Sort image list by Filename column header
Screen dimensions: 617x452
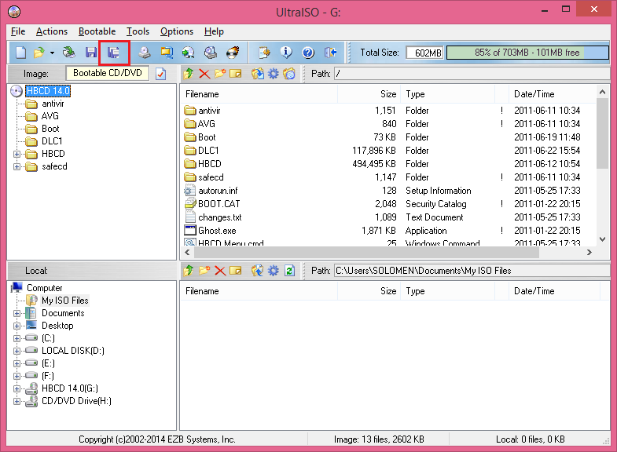[x=259, y=94]
